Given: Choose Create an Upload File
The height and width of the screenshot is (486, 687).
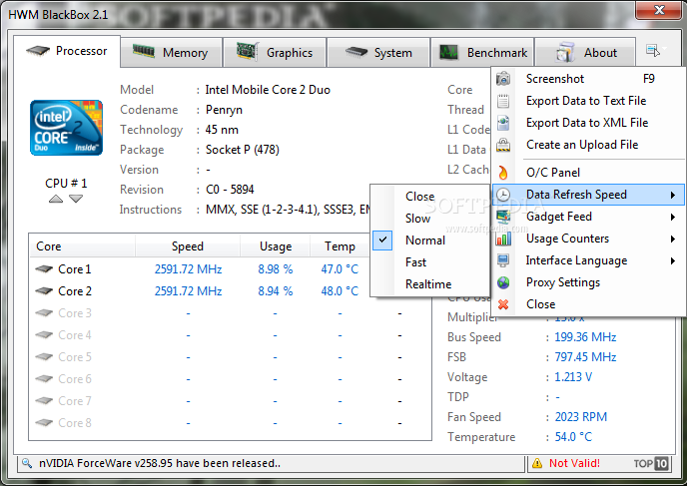Looking at the screenshot, I should [588, 145].
